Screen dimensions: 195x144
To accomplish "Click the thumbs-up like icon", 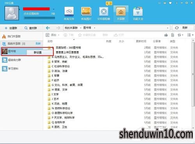I will (166, 35).
